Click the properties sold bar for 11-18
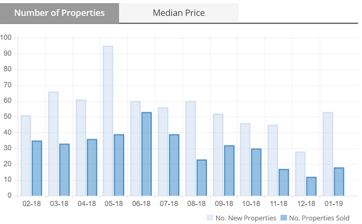This screenshot has height=224, width=362. [284, 182]
